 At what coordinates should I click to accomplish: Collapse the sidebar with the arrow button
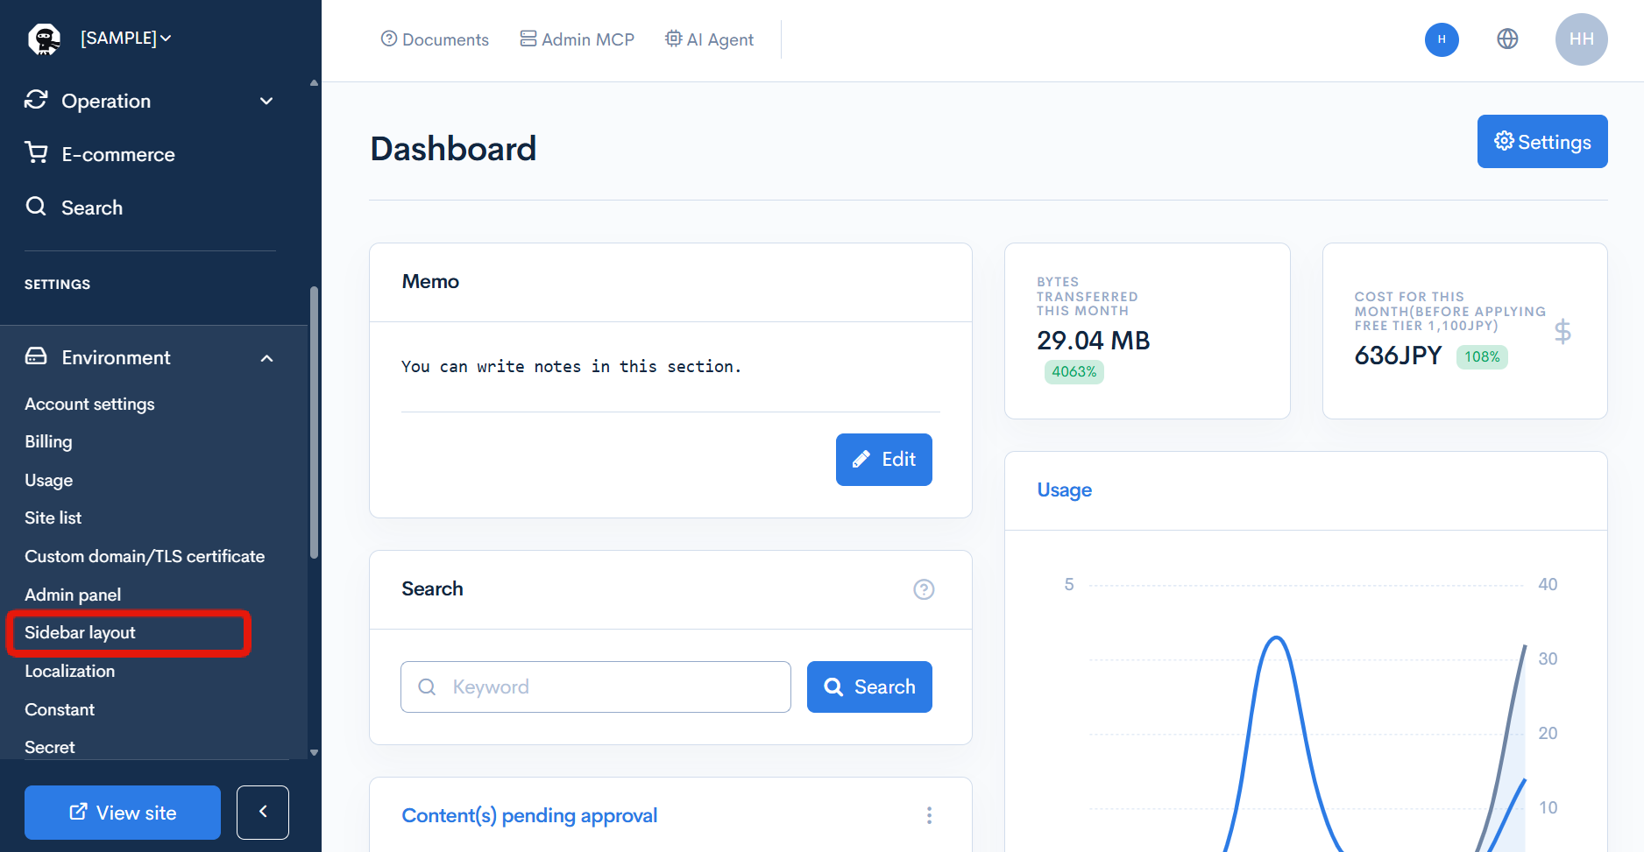click(x=263, y=813)
